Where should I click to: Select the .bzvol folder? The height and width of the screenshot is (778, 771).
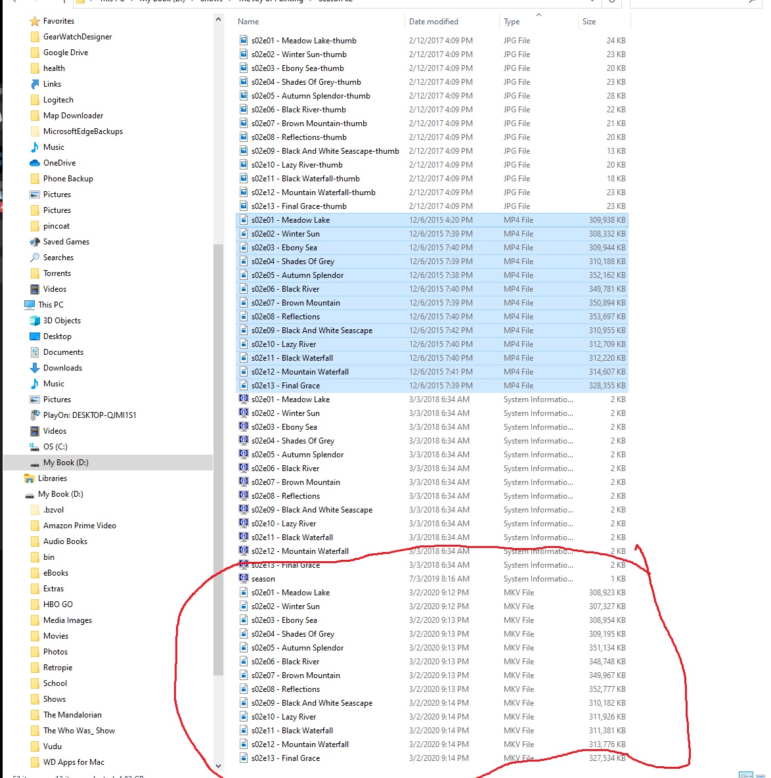pyautogui.click(x=53, y=509)
